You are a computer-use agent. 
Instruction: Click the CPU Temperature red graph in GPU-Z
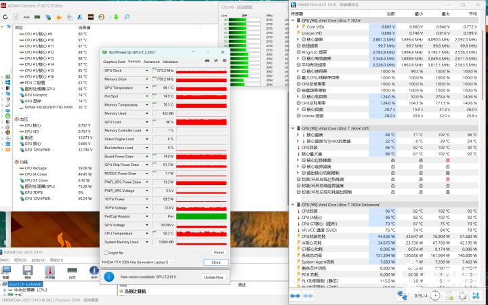(201, 233)
